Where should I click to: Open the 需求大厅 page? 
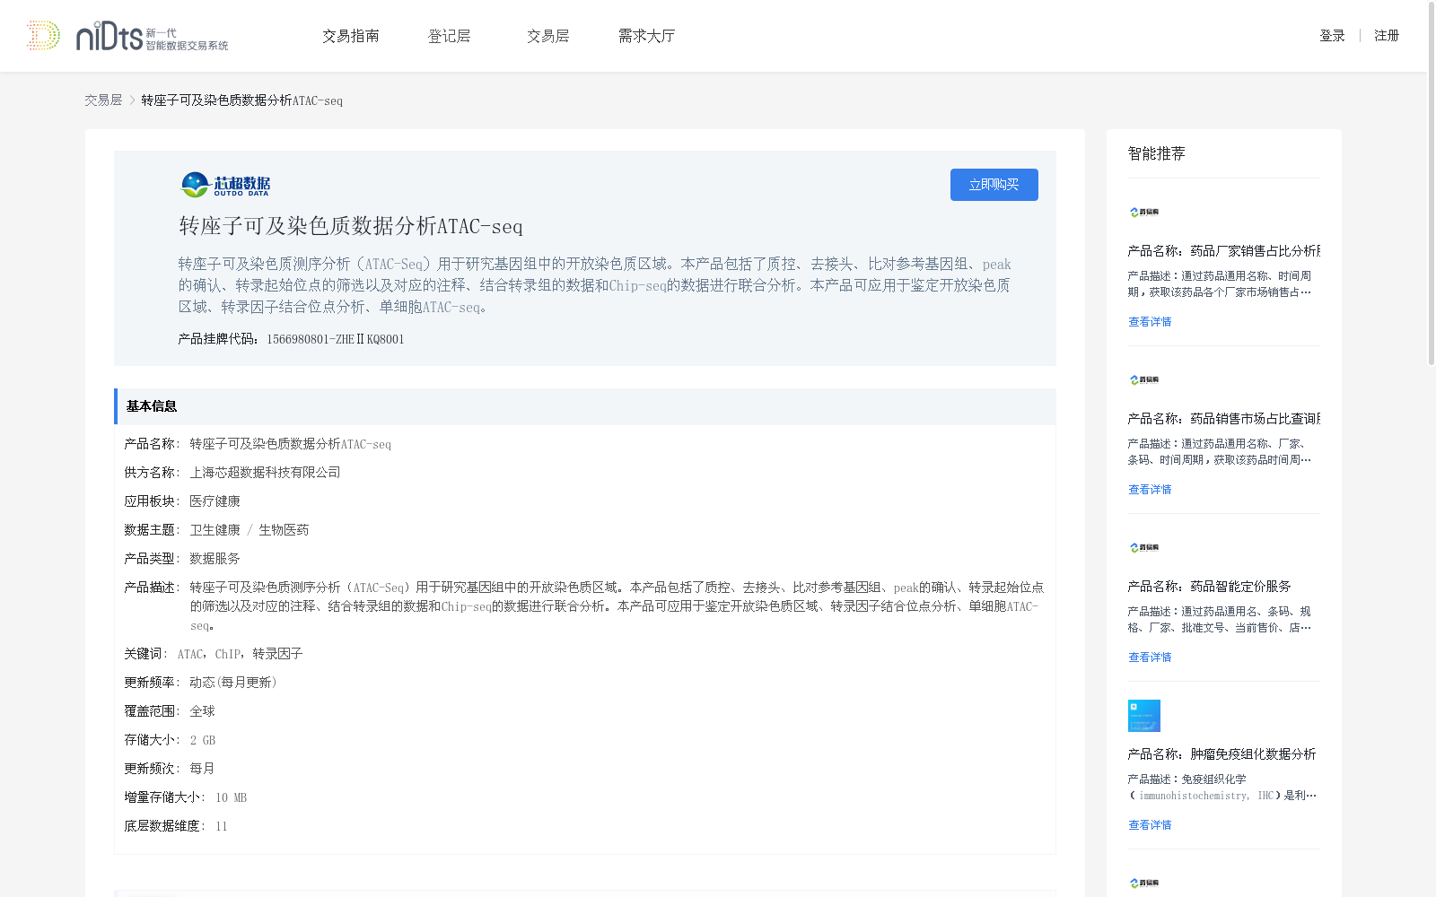tap(646, 36)
